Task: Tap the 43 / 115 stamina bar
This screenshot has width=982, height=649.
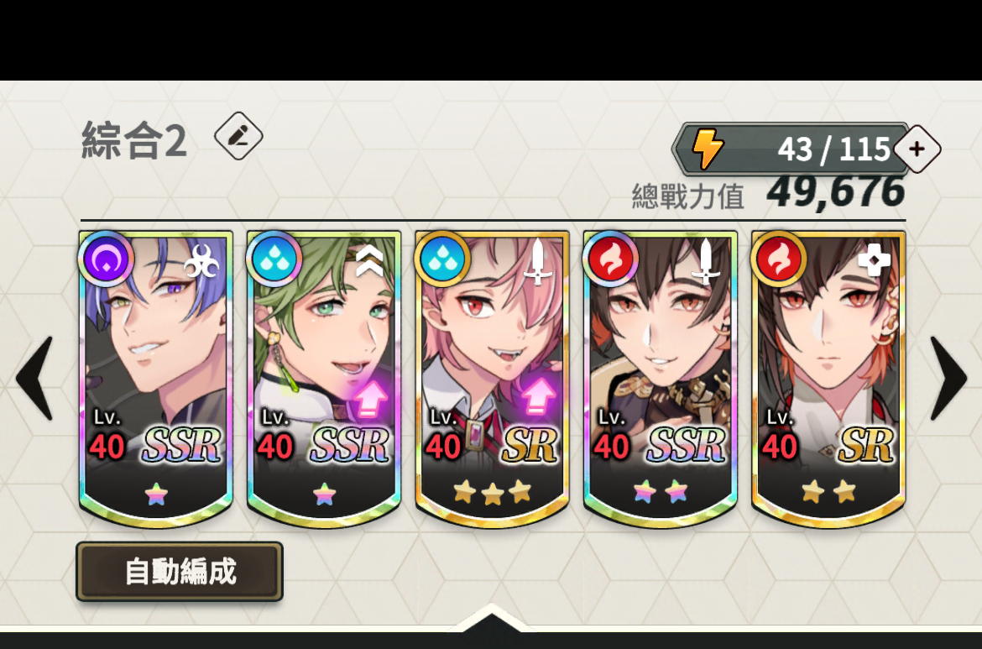Action: pos(792,149)
